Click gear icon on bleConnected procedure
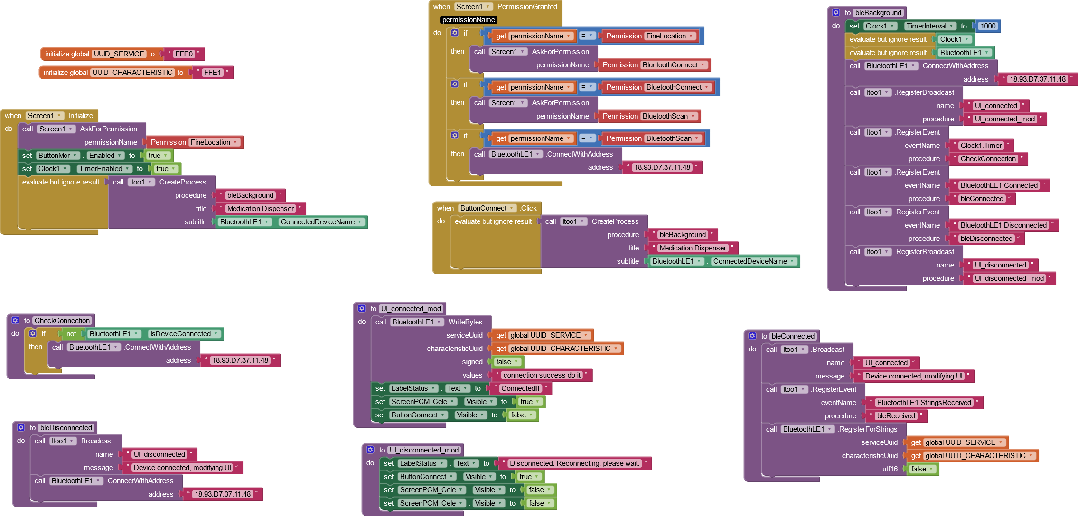 pos(752,336)
